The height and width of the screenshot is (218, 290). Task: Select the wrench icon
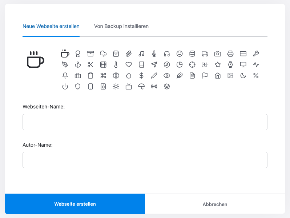[x=256, y=54]
